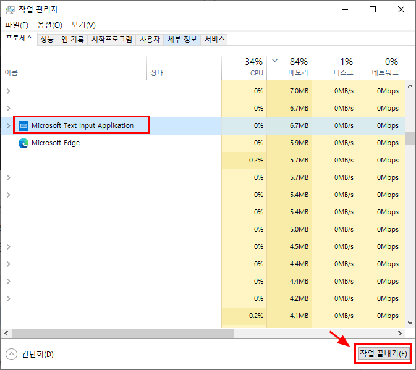Click the 4.1MB memory value
The height and width of the screenshot is (370, 416).
299,316
